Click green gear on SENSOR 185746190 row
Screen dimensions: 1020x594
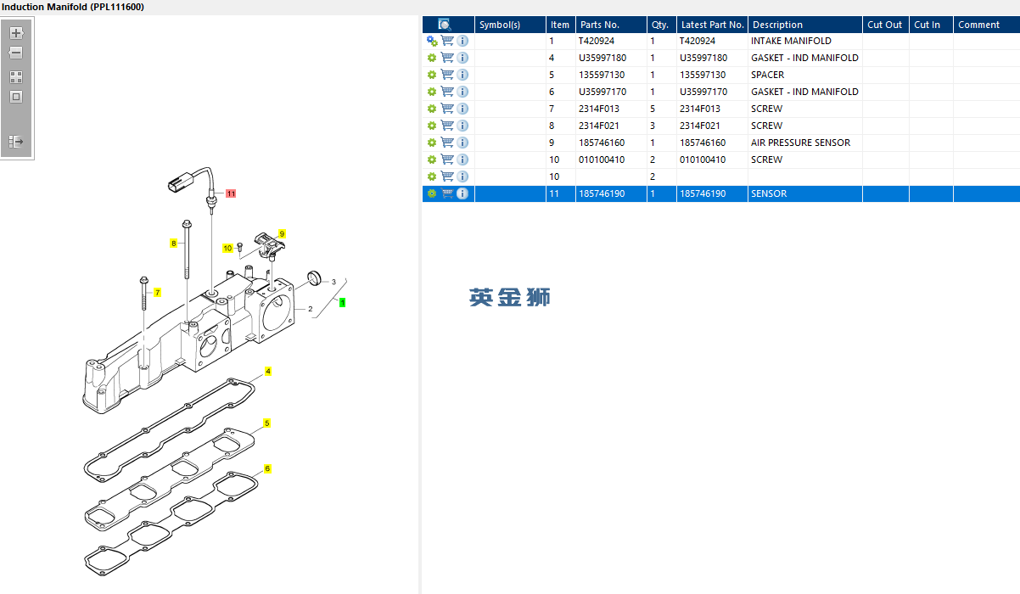432,193
